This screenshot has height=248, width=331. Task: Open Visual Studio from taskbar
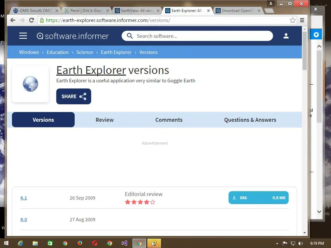124,243
